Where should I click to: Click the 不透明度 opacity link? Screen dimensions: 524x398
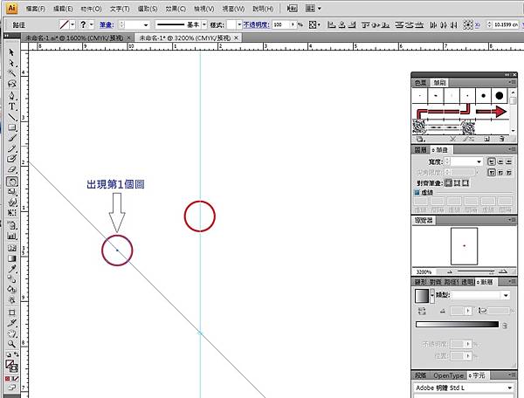256,24
